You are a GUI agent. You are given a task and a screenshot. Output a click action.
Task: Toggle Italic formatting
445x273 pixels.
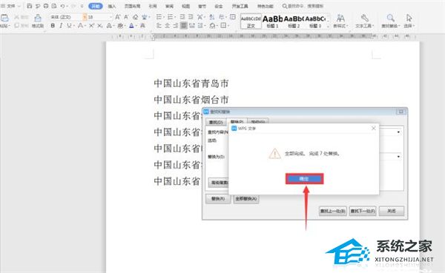click(x=61, y=26)
